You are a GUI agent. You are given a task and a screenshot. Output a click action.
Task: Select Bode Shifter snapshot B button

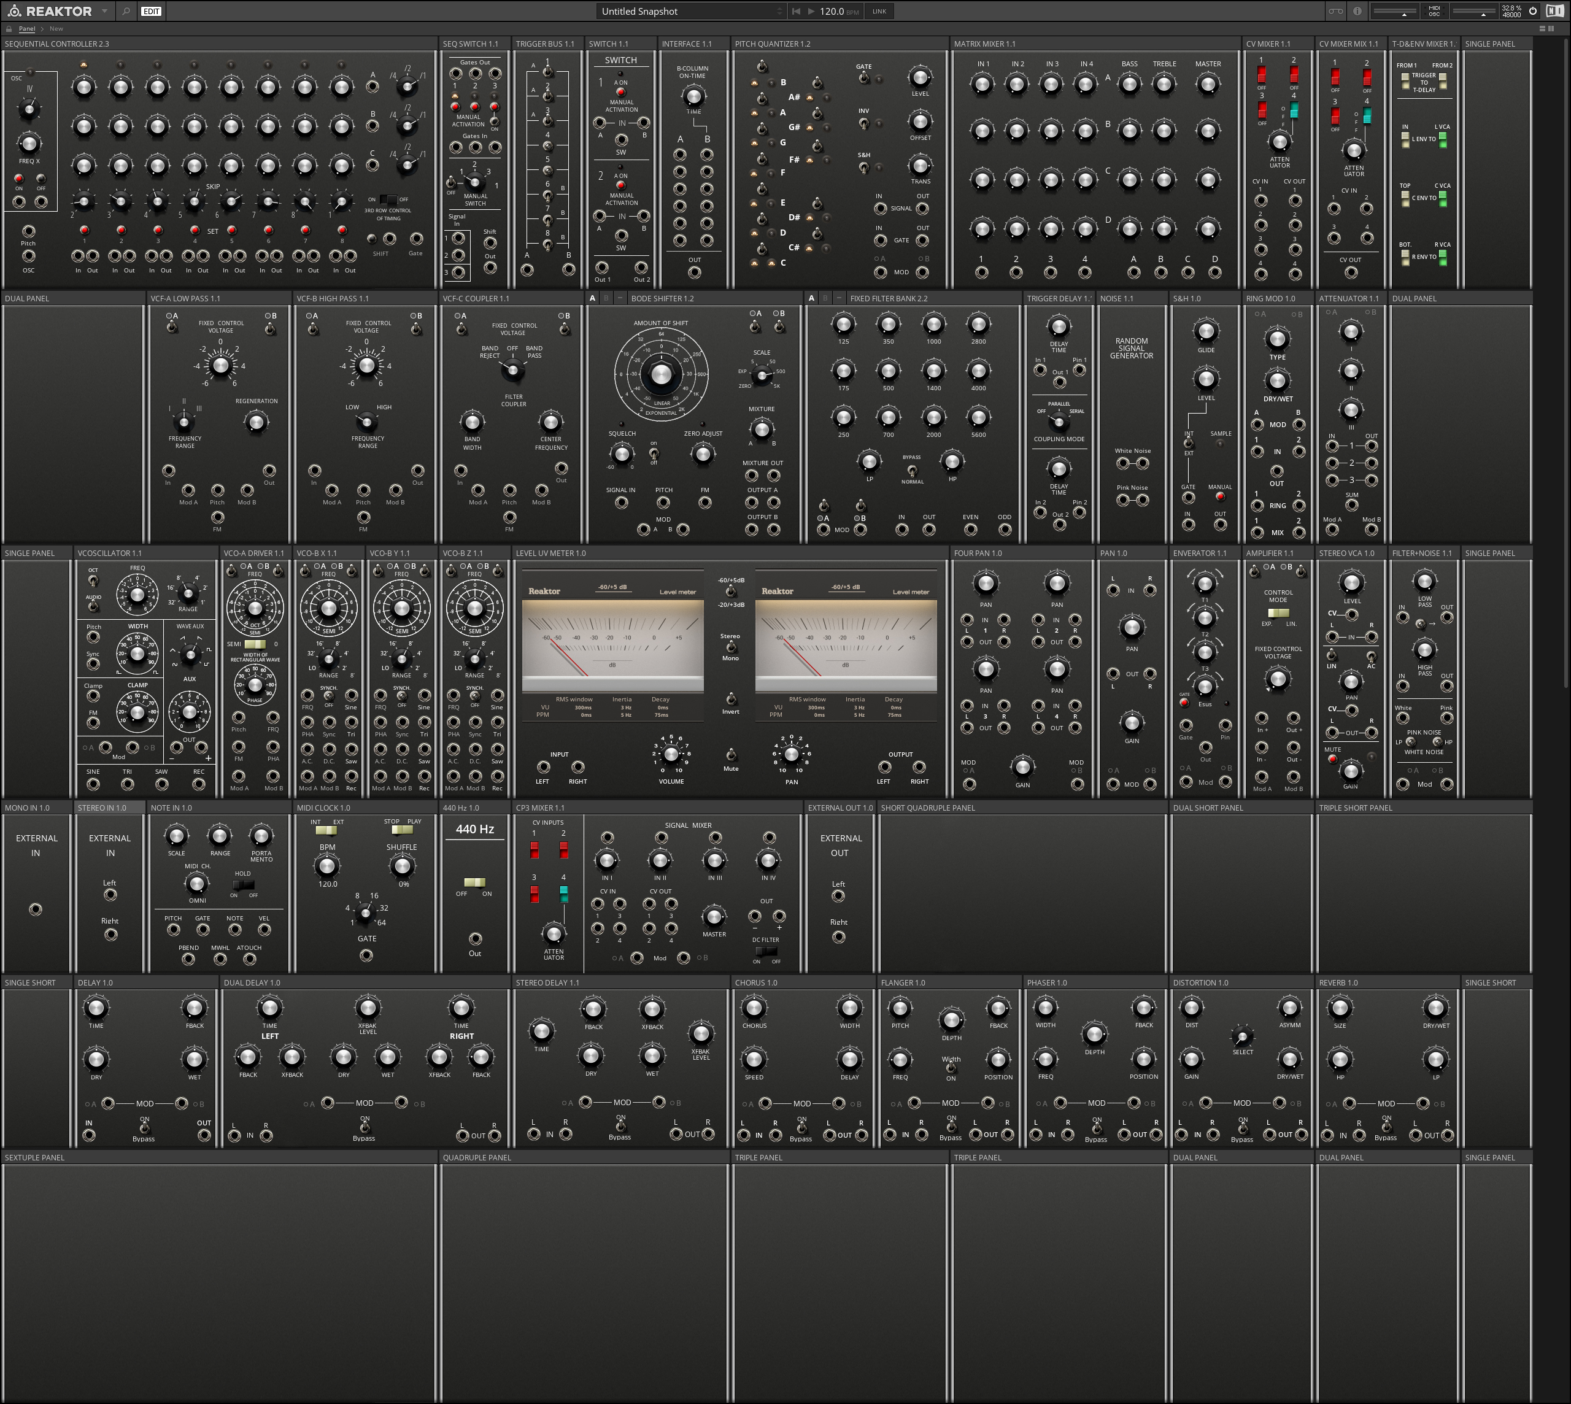[x=606, y=299]
